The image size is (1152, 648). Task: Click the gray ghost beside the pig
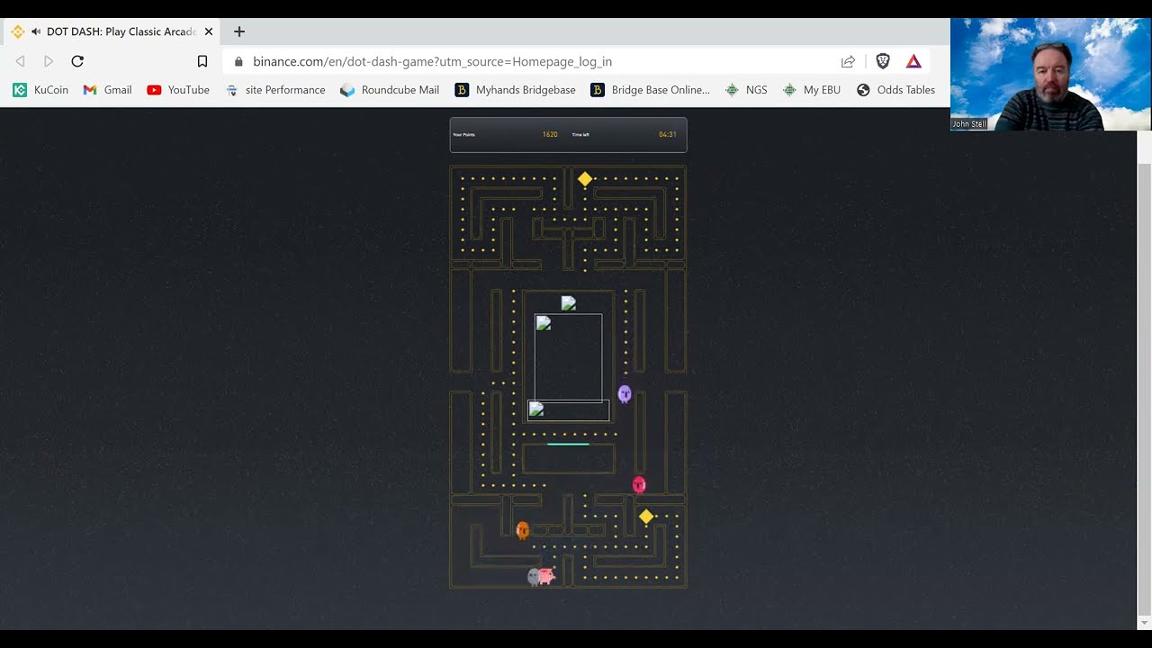click(533, 577)
